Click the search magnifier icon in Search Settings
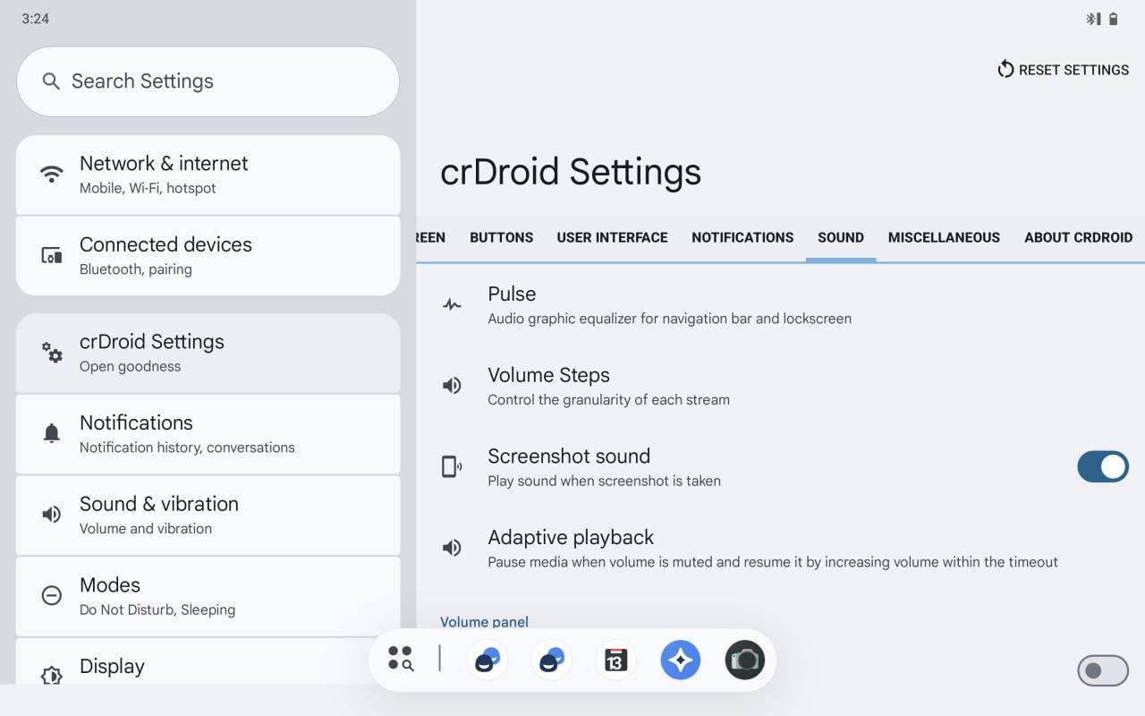Viewport: 1145px width, 716px height. click(52, 81)
